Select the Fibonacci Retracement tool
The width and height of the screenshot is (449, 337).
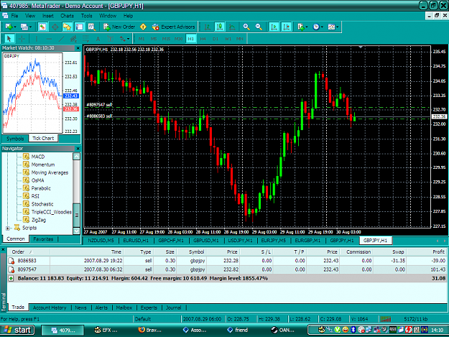[x=85, y=39]
